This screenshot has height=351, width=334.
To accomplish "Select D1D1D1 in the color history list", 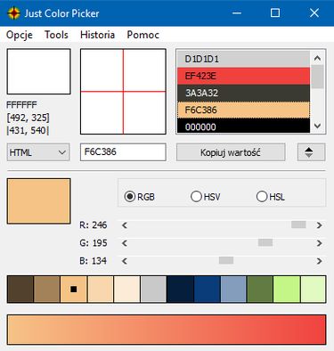I will point(243,59).
